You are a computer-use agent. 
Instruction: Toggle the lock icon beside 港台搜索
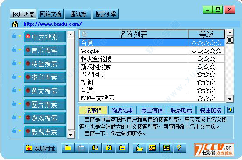14,77
